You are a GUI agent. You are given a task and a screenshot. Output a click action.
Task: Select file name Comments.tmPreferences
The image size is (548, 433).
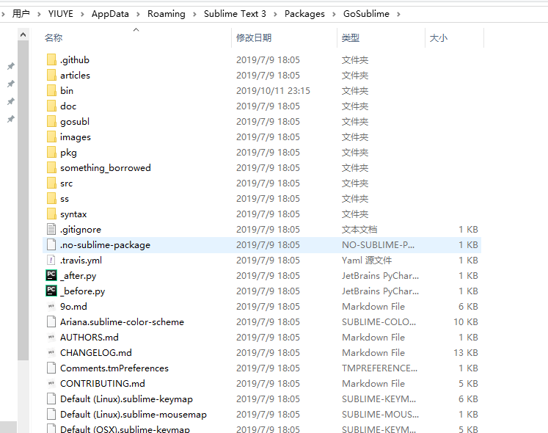coord(114,368)
